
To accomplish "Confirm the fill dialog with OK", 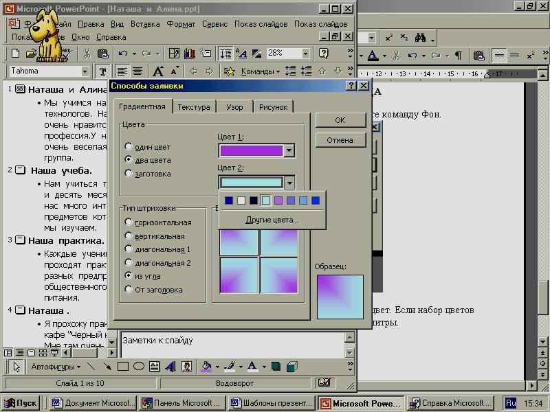I will click(340, 120).
